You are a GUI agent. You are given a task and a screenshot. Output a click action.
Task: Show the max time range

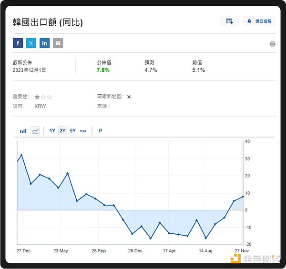point(83,130)
